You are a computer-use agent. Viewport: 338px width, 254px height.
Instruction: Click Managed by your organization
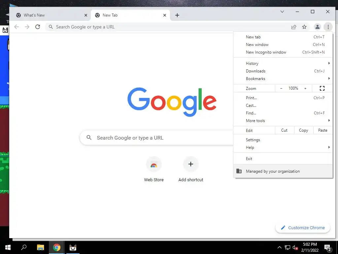[283, 171]
